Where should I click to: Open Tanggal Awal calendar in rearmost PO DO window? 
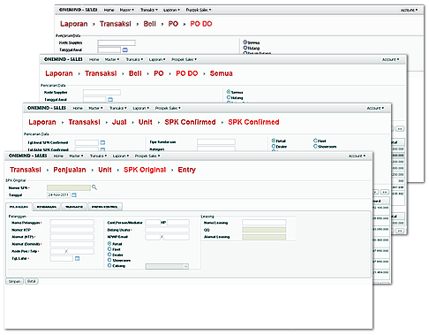125,49
